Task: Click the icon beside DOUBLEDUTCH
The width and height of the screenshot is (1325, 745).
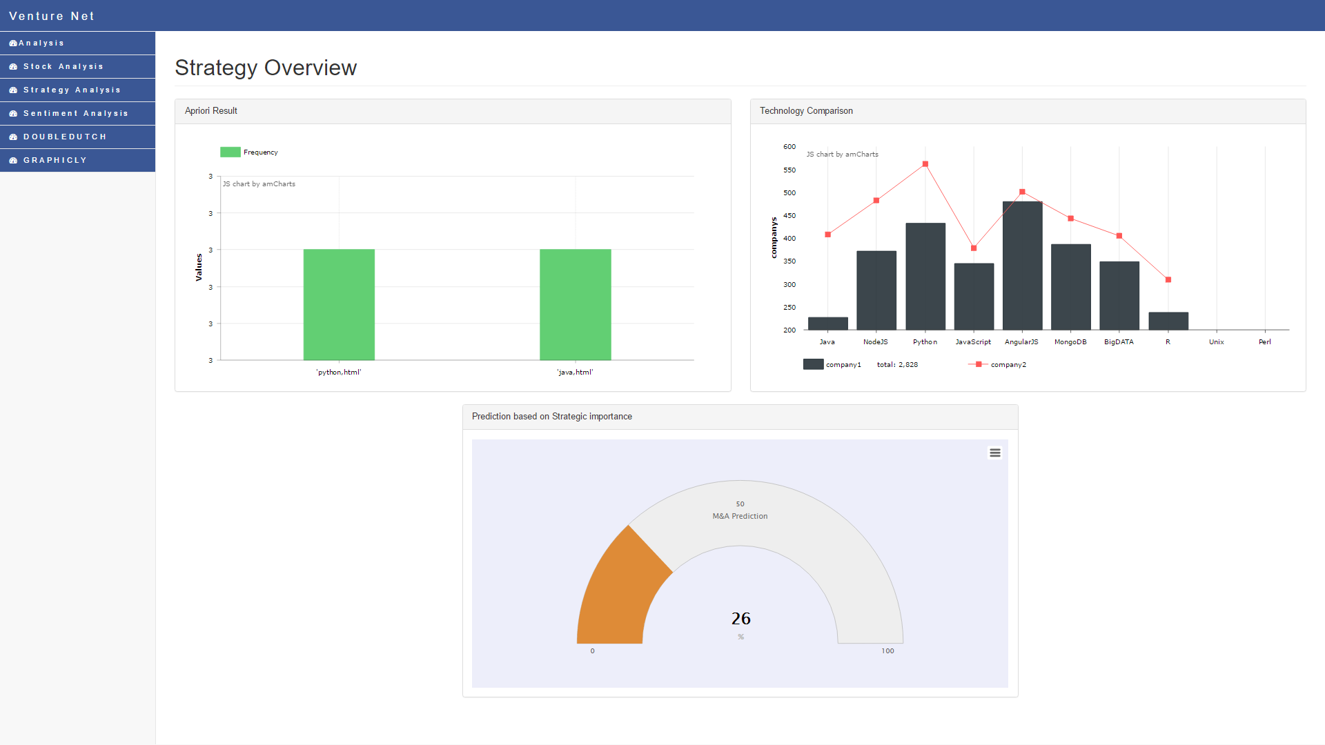Action: click(13, 137)
